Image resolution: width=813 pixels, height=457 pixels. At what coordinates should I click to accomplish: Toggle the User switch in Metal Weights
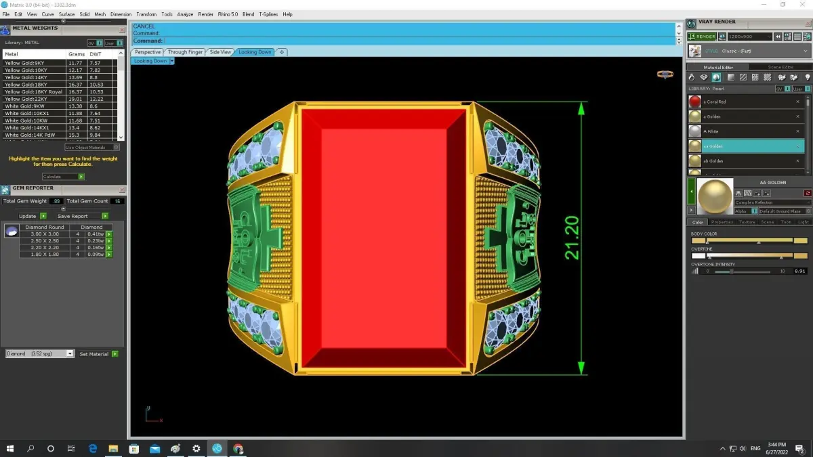tap(113, 43)
